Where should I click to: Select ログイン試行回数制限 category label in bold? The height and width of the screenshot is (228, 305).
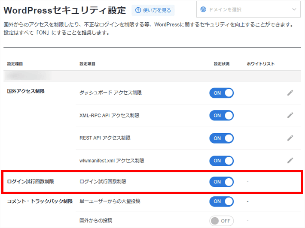pos(30,182)
